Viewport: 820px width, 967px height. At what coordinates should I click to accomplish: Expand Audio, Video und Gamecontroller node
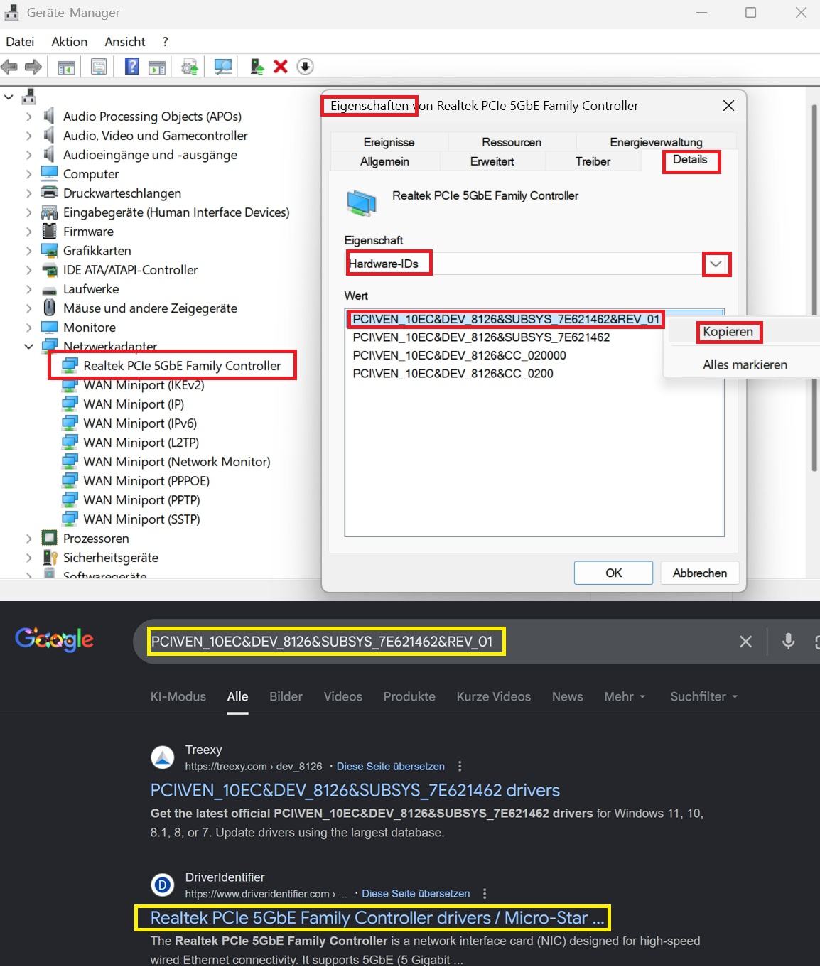[28, 136]
